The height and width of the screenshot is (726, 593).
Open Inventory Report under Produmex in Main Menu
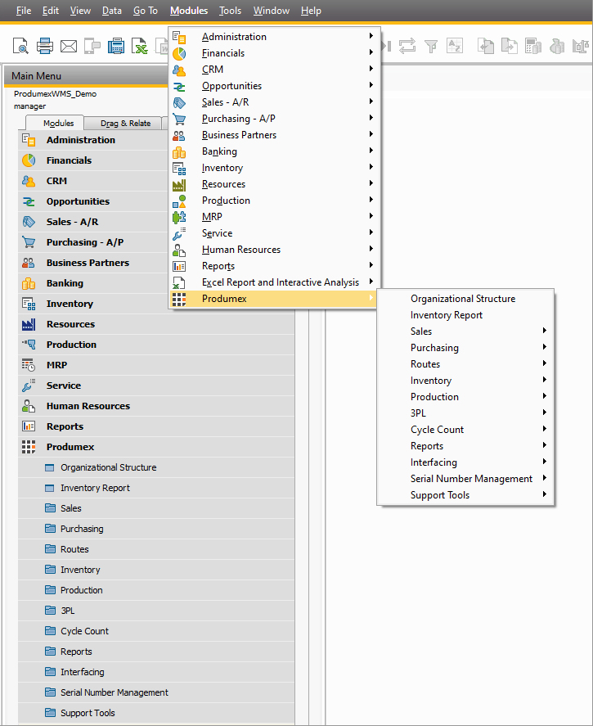(x=156, y=488)
